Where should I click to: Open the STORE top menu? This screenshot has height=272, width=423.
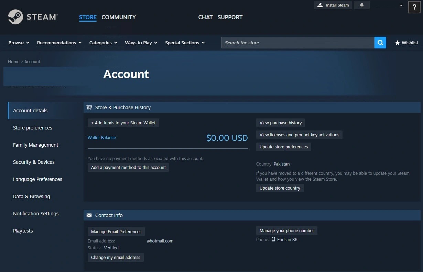[x=88, y=17]
